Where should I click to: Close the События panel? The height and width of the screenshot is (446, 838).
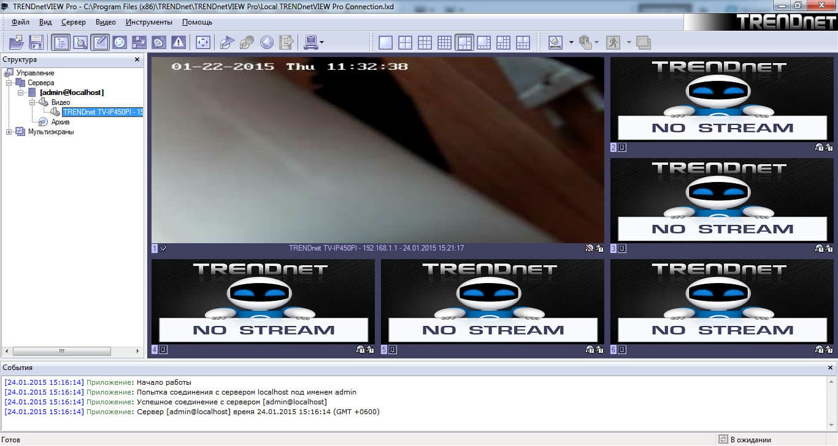(831, 368)
